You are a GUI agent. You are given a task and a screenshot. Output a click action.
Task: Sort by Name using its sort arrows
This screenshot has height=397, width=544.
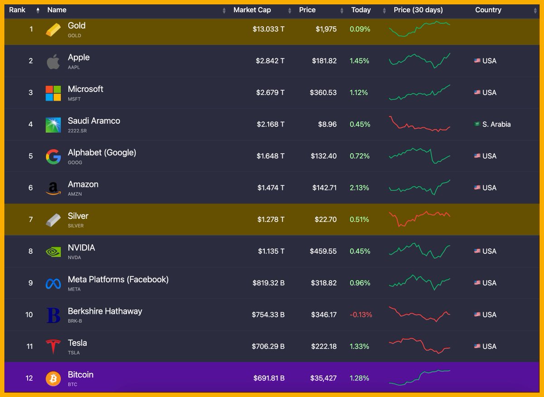(x=224, y=10)
